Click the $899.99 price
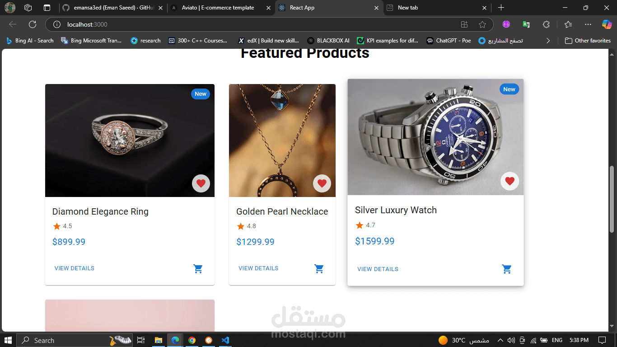 click(x=69, y=242)
